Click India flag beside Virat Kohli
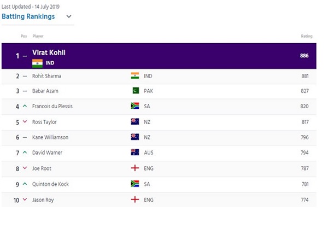Screen dimensions: 328x246 click(x=37, y=63)
